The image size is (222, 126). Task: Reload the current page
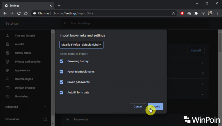tap(19, 13)
